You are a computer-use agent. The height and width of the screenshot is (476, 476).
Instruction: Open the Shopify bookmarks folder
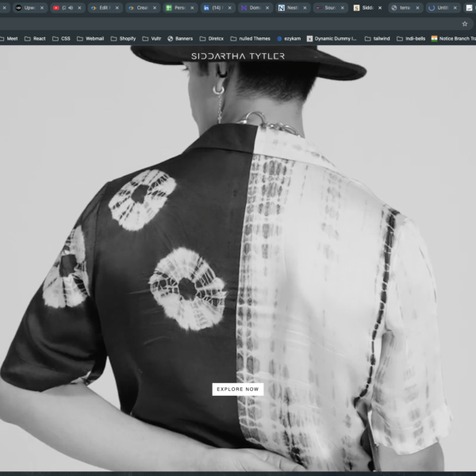pyautogui.click(x=123, y=39)
